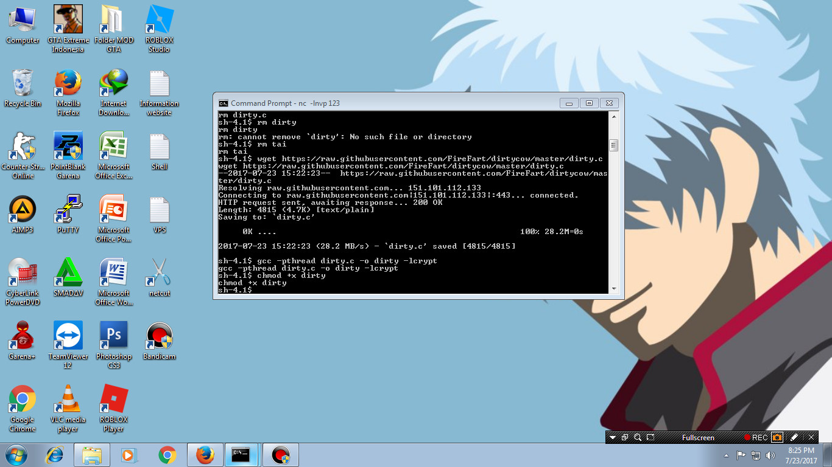832x467 pixels.
Task: Click the 'chmod +x dirty' output line
Action: (252, 283)
